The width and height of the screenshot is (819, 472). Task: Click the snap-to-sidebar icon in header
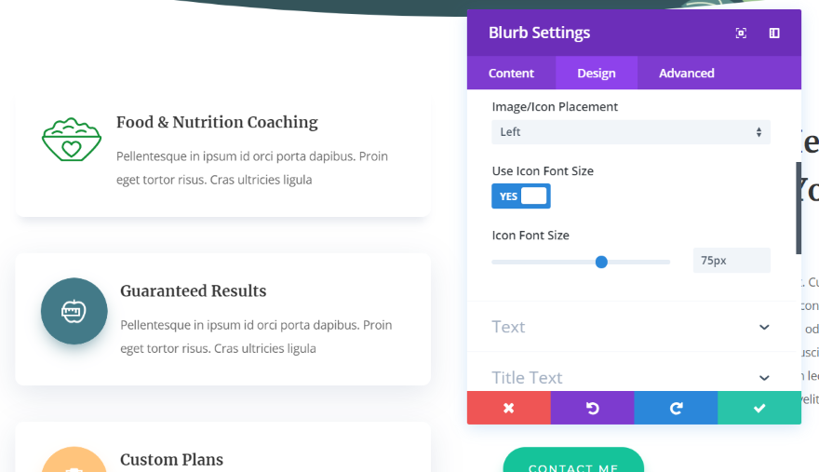pos(774,33)
